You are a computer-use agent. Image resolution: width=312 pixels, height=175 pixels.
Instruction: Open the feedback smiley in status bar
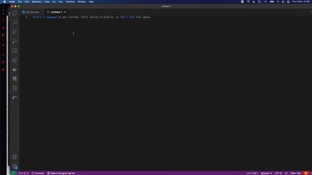(306, 173)
